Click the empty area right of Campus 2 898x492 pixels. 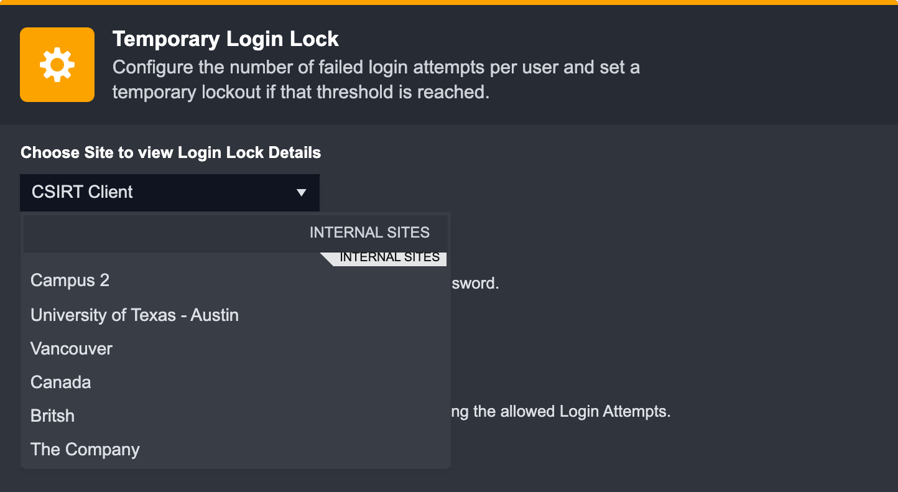(280, 281)
